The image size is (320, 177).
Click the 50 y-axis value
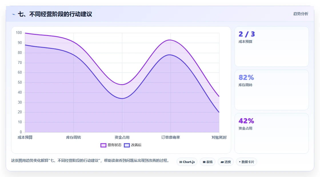[20, 83]
